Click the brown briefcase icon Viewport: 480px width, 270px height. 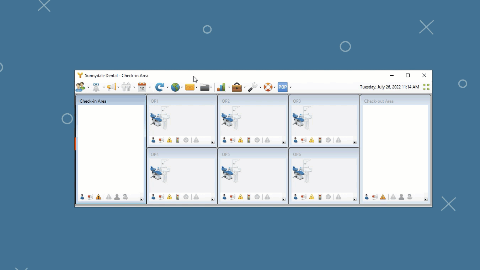pyautogui.click(x=237, y=87)
